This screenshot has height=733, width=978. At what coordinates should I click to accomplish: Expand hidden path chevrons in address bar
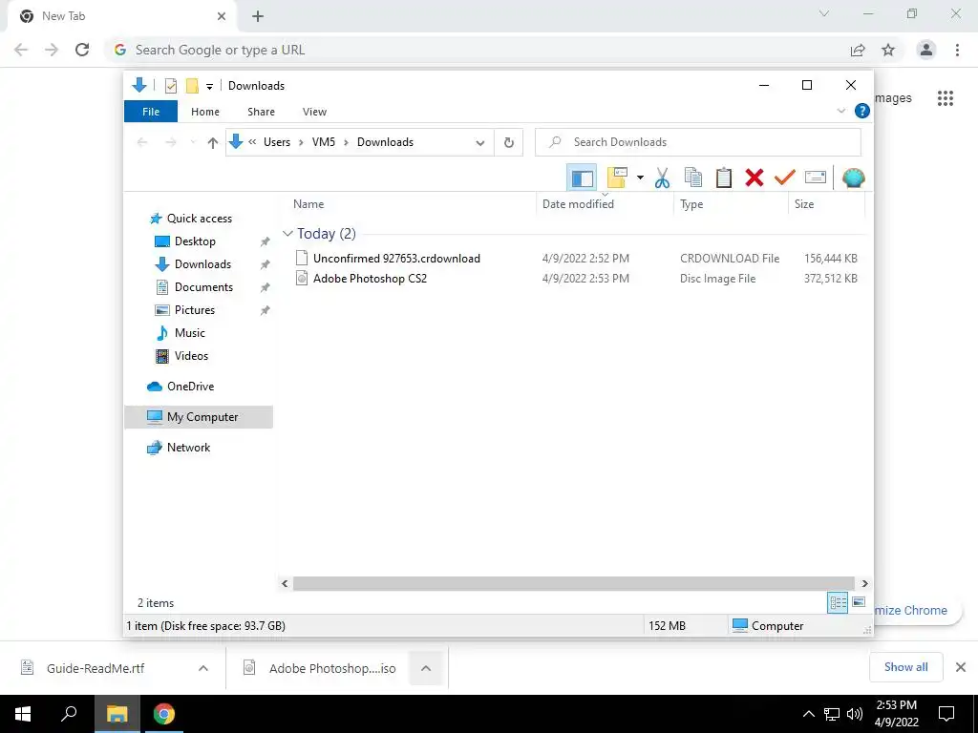click(252, 142)
